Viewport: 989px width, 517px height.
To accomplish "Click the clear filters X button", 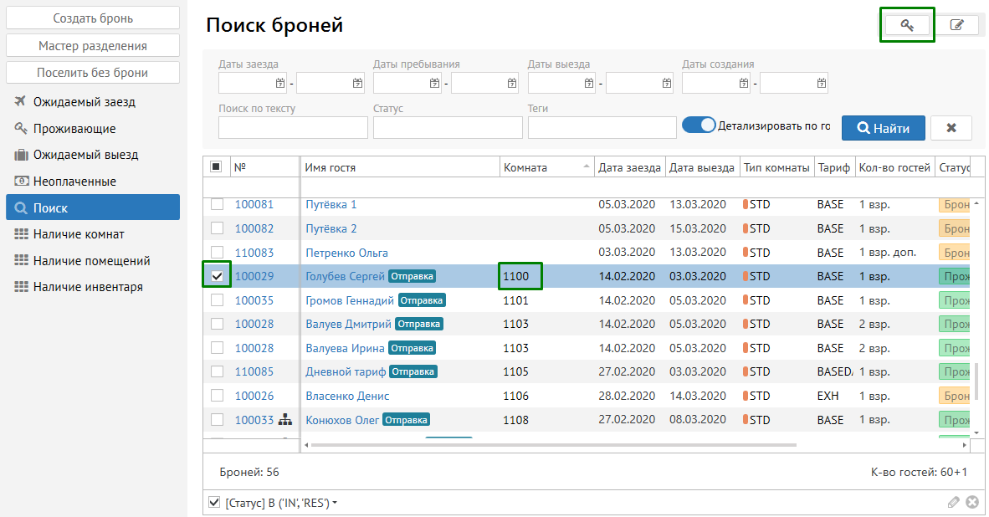I will tap(951, 128).
